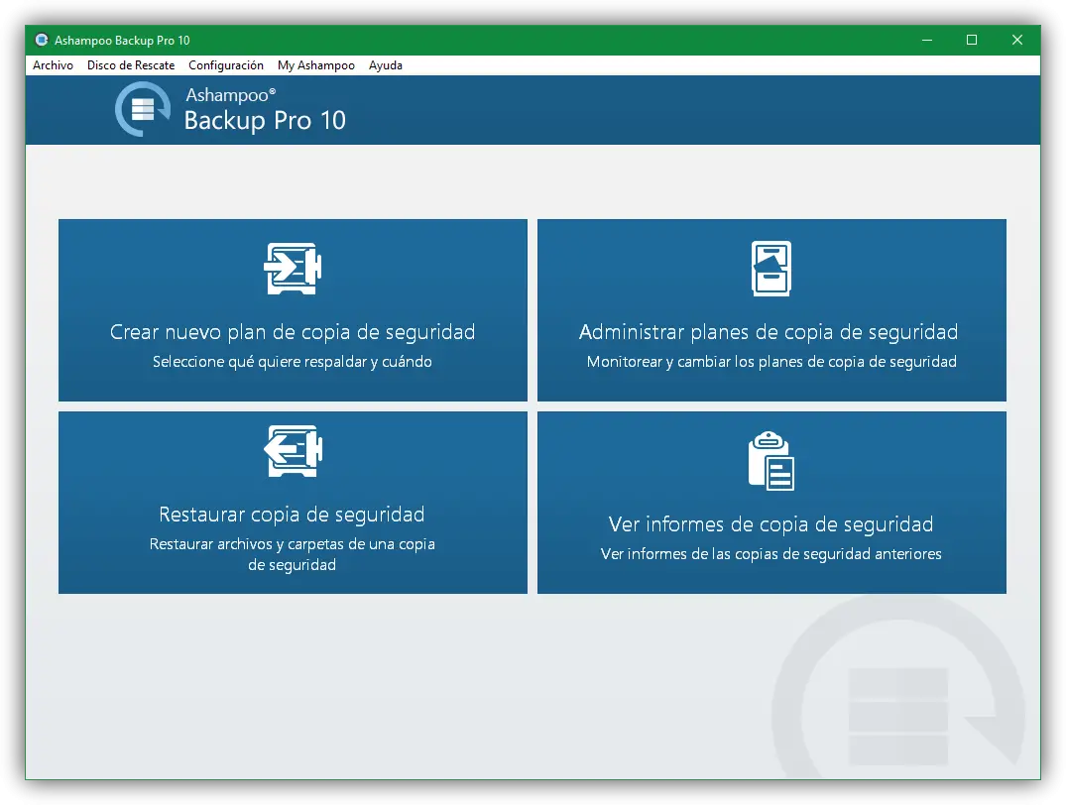Click the backup reports clipboard icon
This screenshot has width=1066, height=805.
pos(770,461)
